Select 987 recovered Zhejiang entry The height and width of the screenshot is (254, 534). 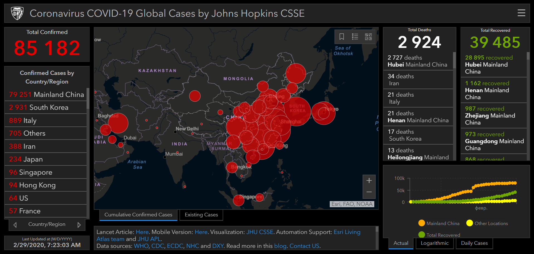pyautogui.click(x=494, y=116)
